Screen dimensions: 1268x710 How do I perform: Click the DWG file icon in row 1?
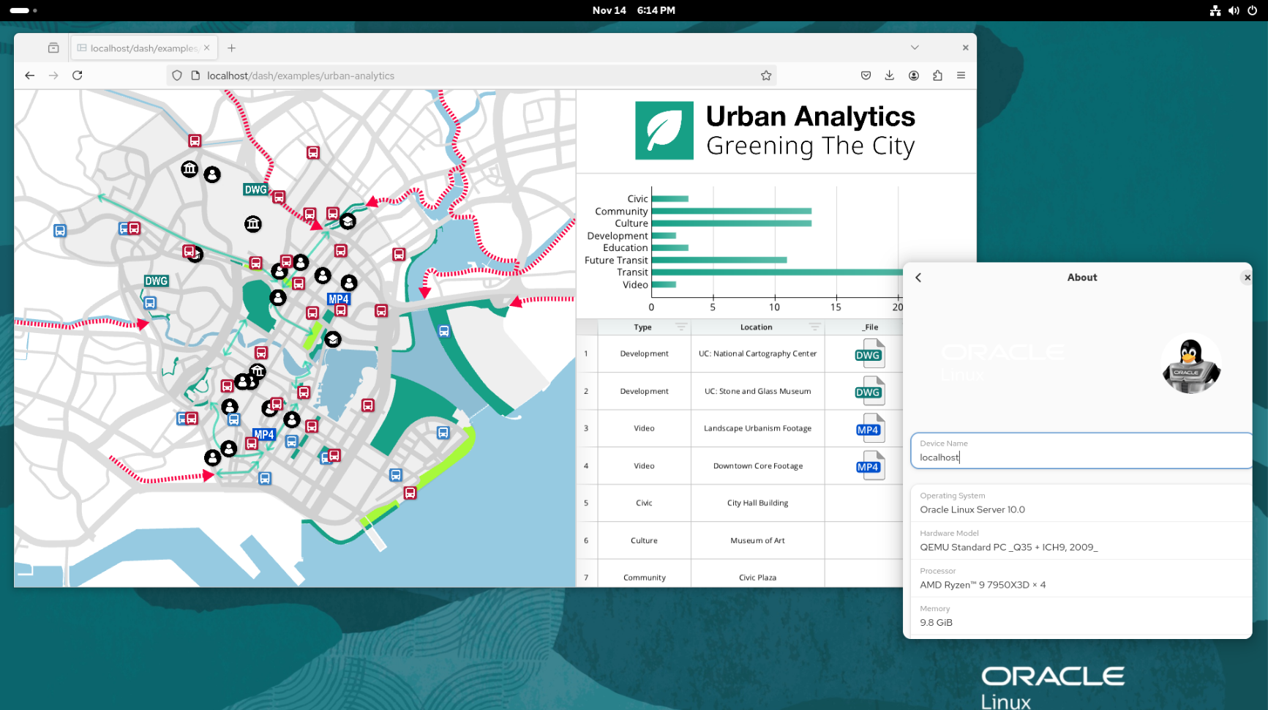coord(869,354)
